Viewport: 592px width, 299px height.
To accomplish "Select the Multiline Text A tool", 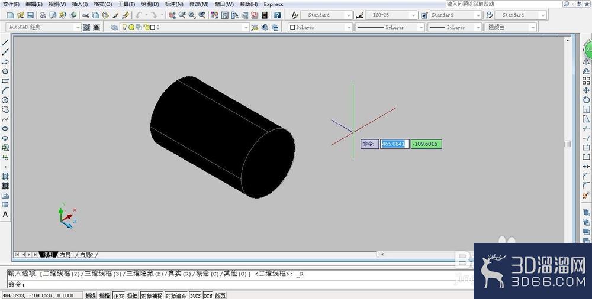I will (x=5, y=214).
